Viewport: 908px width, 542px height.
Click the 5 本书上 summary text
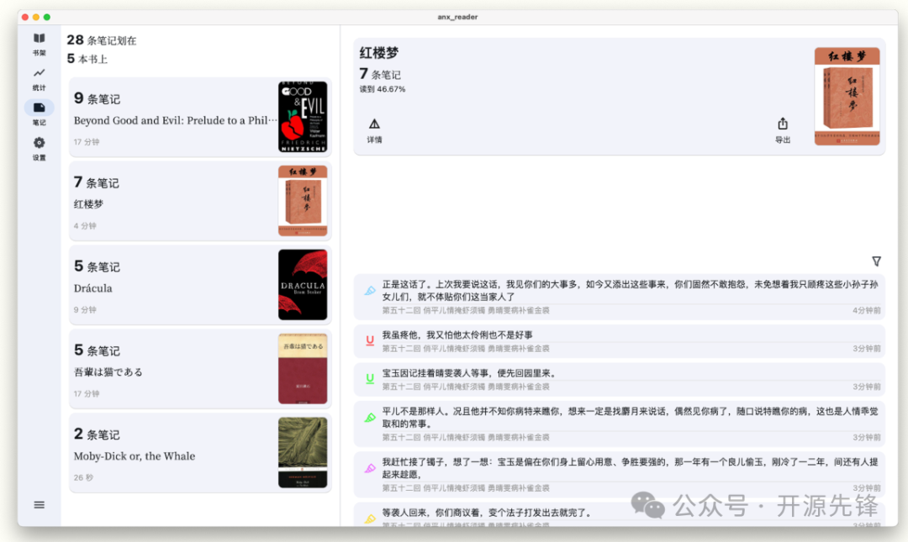click(x=87, y=59)
